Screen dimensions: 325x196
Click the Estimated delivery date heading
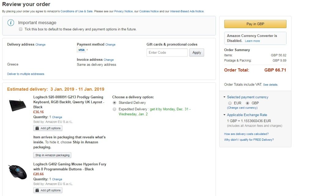pos(56,89)
